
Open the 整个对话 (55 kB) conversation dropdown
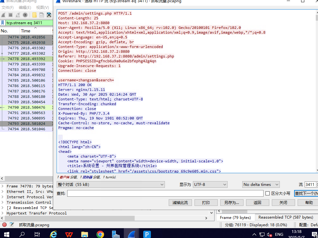pos(111,184)
